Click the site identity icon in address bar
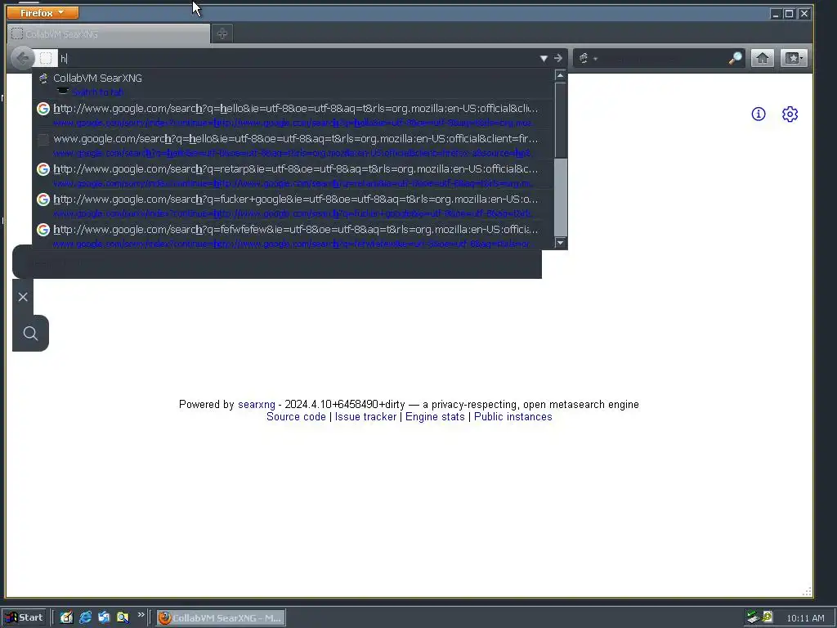 pyautogui.click(x=46, y=58)
